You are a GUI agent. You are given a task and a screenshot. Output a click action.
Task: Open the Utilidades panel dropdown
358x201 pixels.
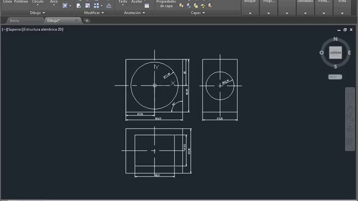coord(305,13)
